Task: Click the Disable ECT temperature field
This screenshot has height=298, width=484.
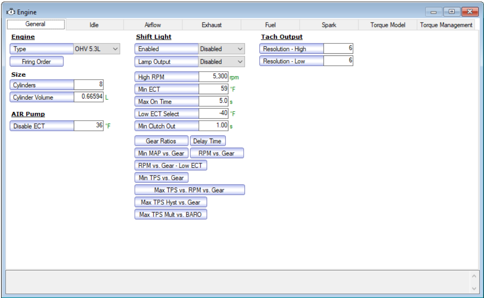Action: pyautogui.click(x=88, y=126)
